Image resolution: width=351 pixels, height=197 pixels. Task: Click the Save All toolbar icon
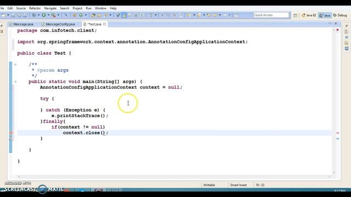pos(19,15)
